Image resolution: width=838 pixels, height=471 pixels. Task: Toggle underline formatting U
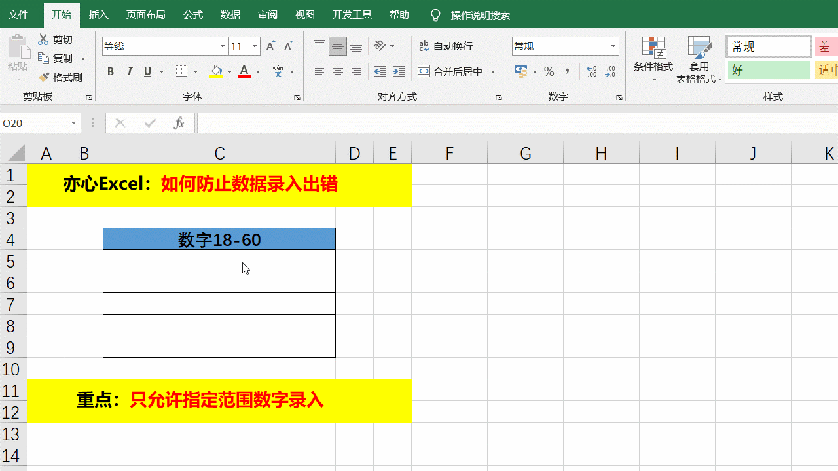[147, 71]
